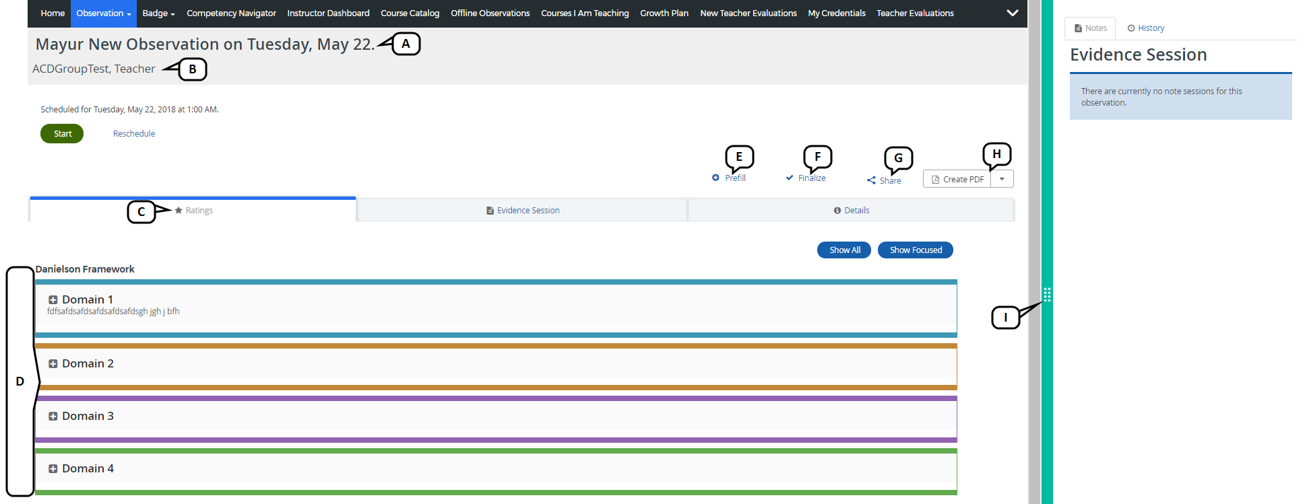The width and height of the screenshot is (1307, 504).
Task: Click the Reschedule link
Action: point(134,133)
